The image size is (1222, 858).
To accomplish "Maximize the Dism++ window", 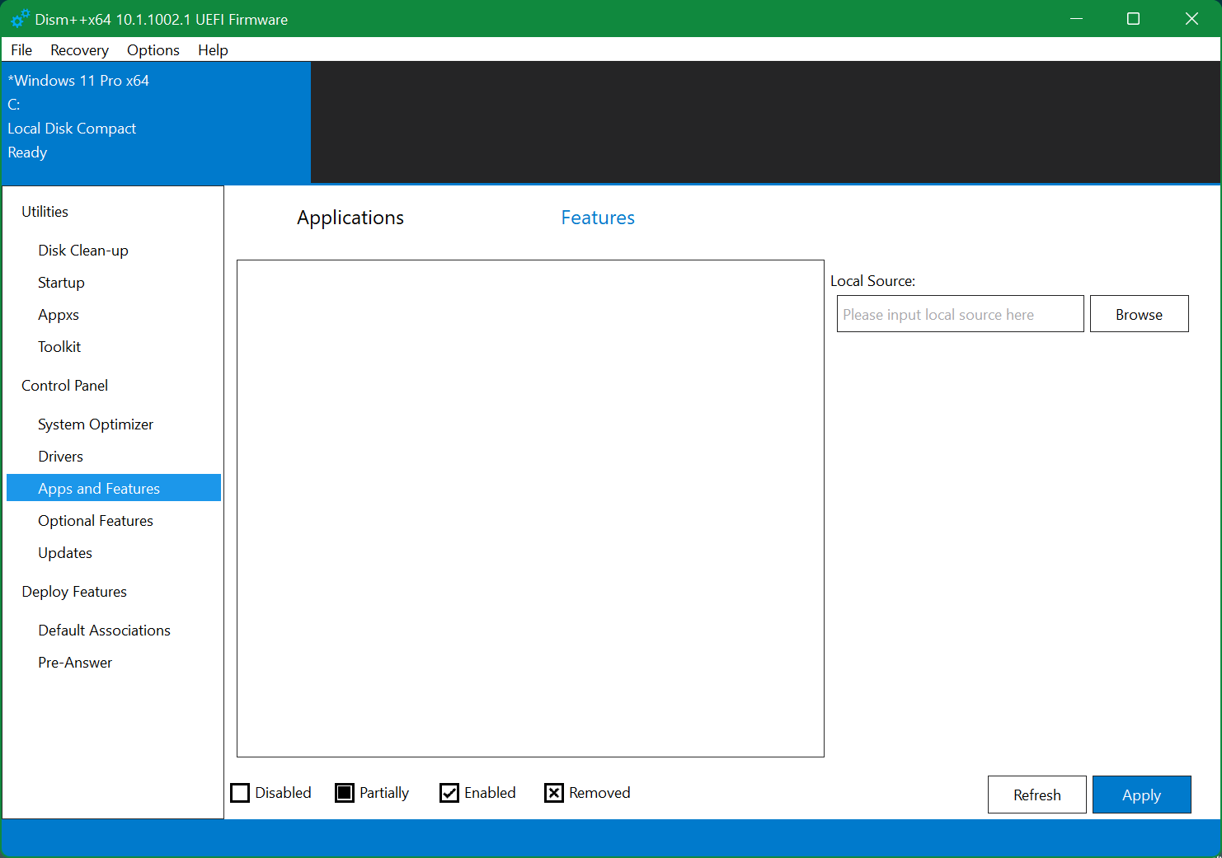I will click(x=1134, y=18).
